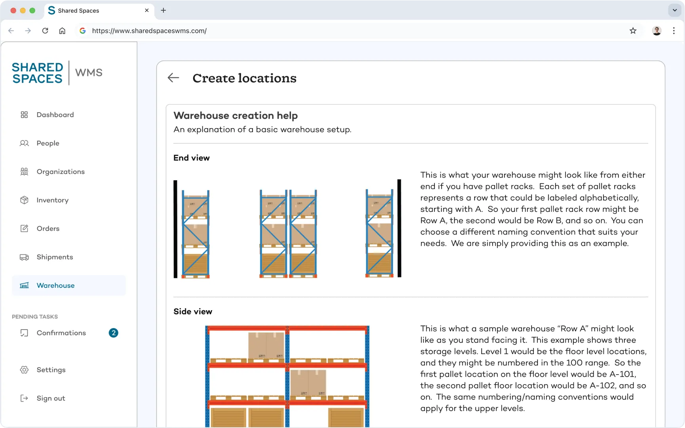Open a new browser tab
This screenshot has height=428, width=685.
pyautogui.click(x=163, y=10)
